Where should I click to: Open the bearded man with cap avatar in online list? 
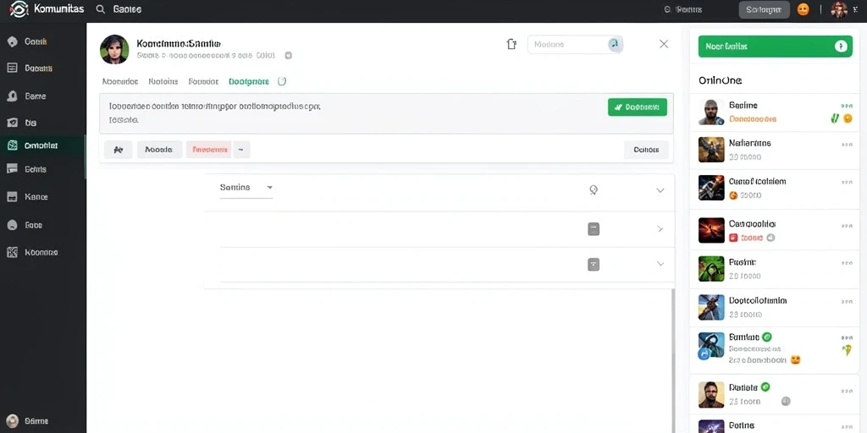tap(711, 112)
